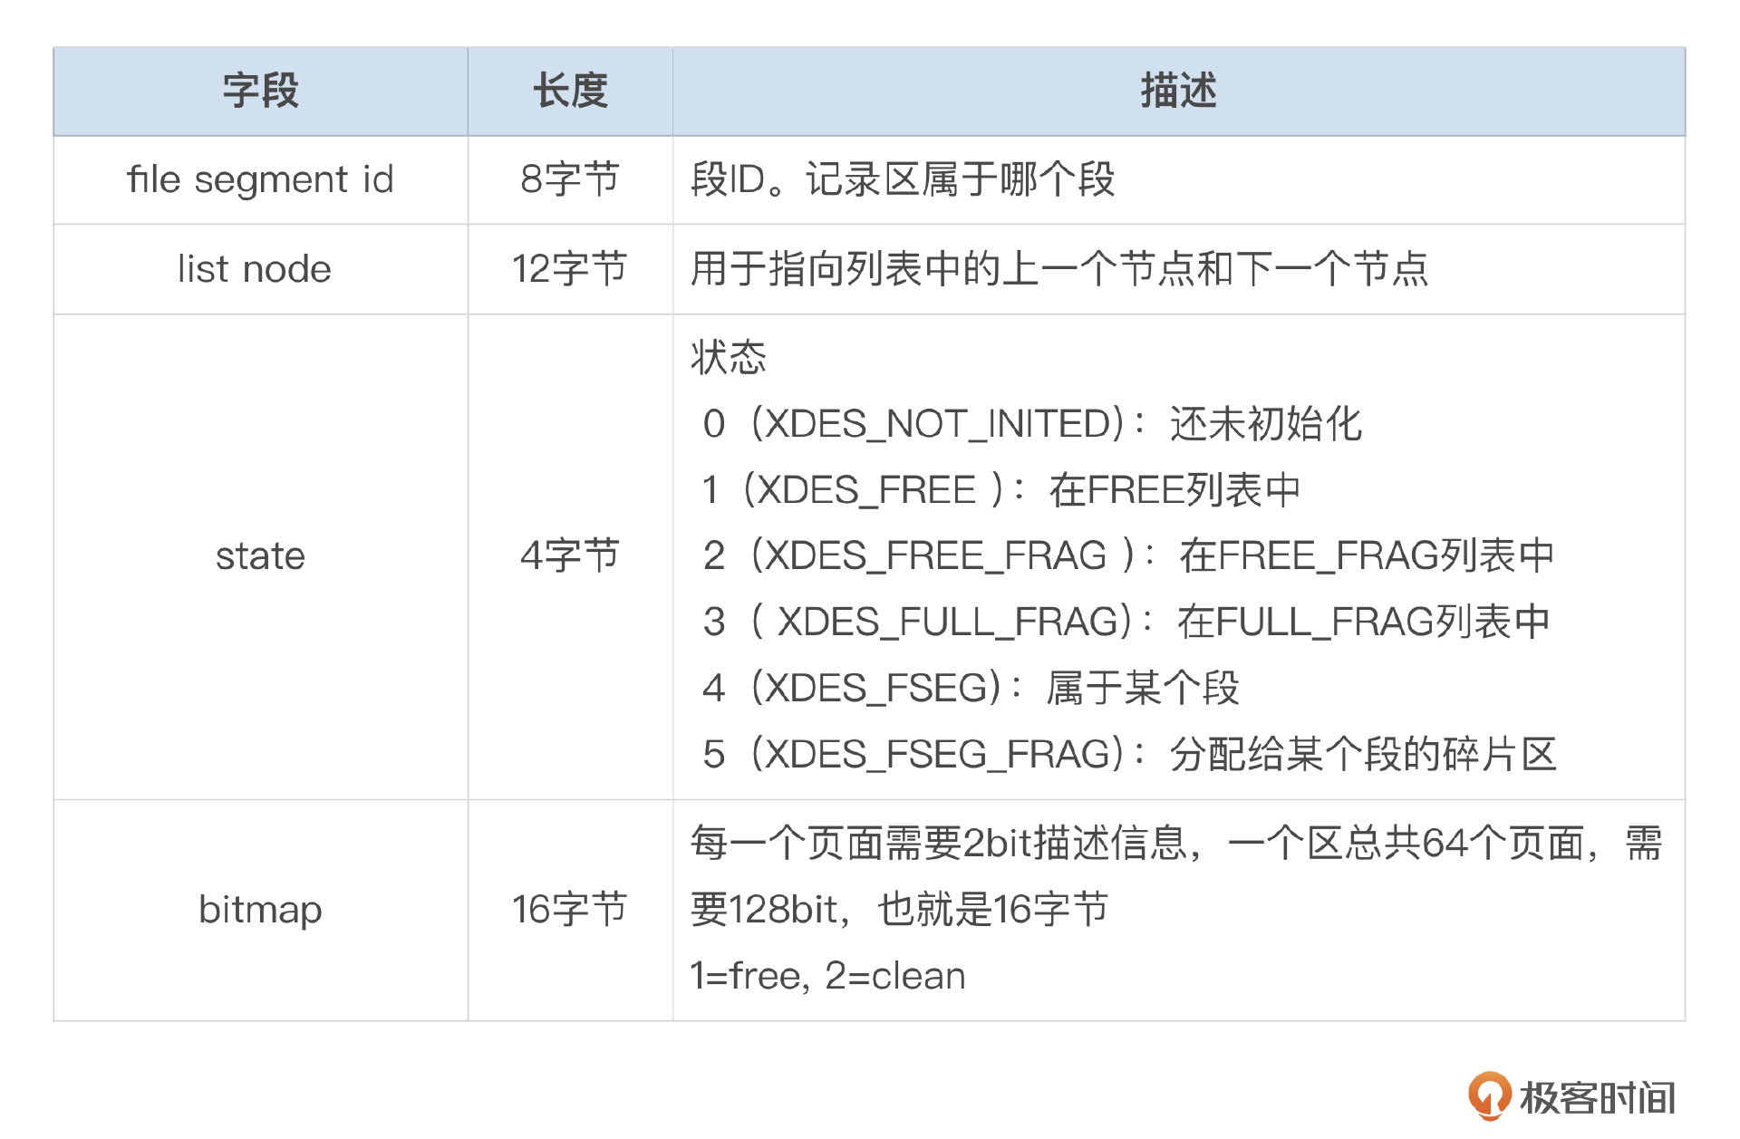
Task: Click the 描述 column header
Action: pyautogui.click(x=1178, y=91)
